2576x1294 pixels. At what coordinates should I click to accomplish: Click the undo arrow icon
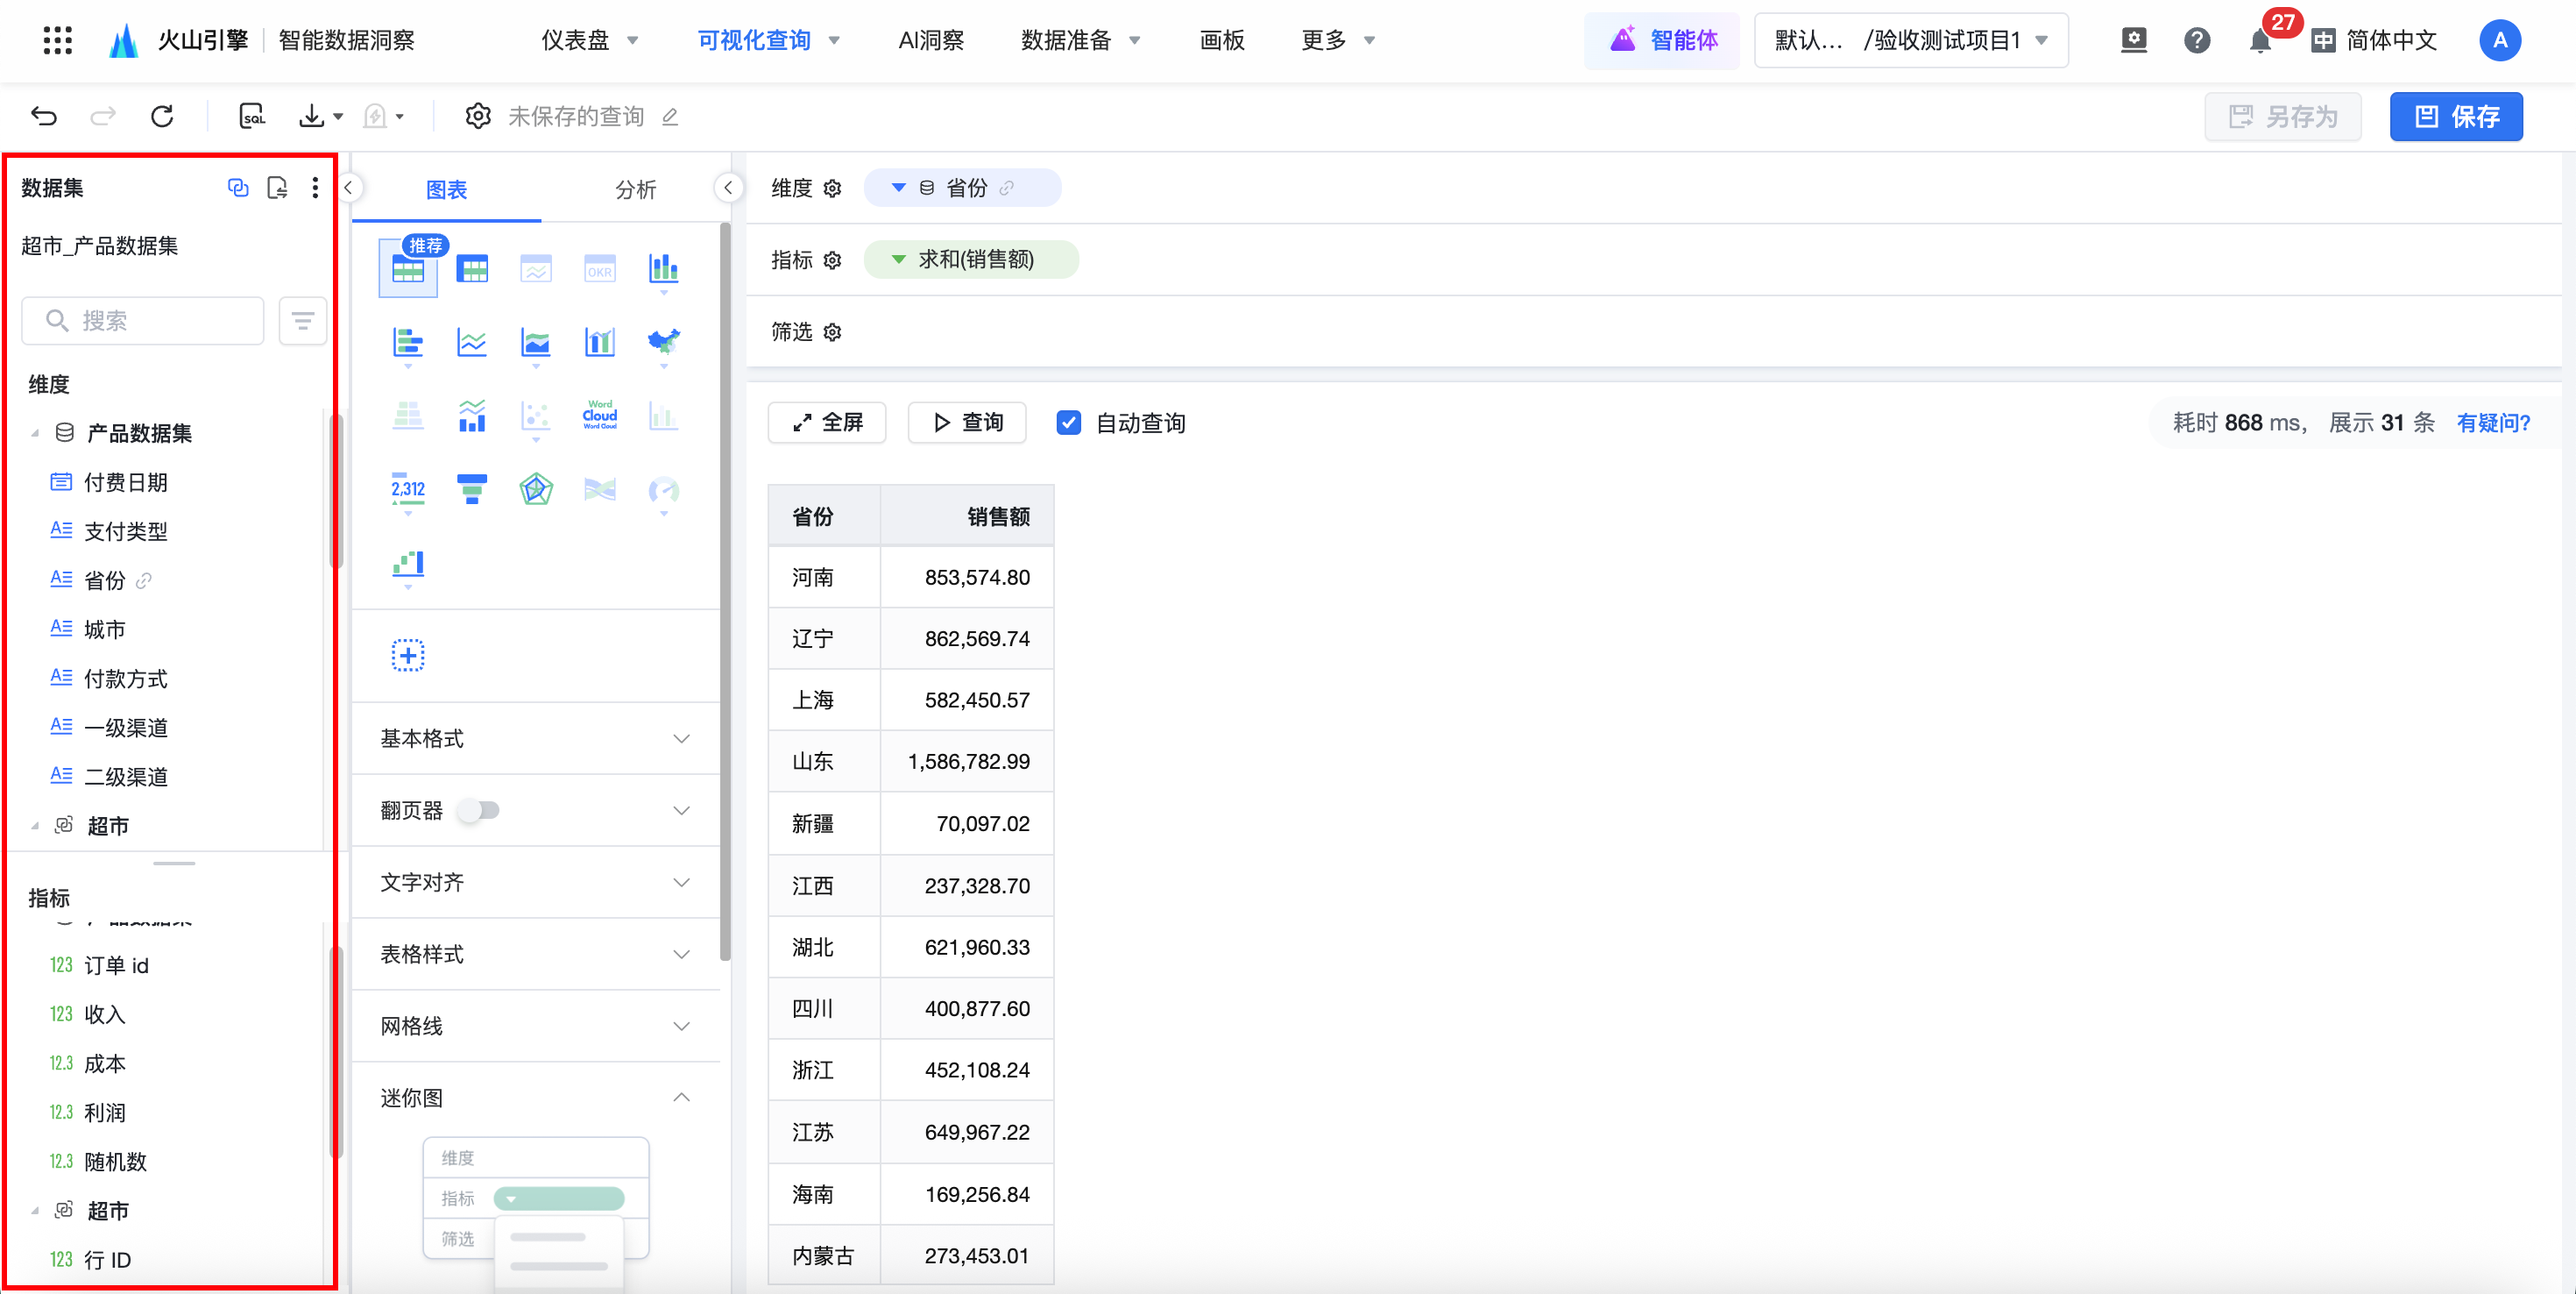(44, 116)
